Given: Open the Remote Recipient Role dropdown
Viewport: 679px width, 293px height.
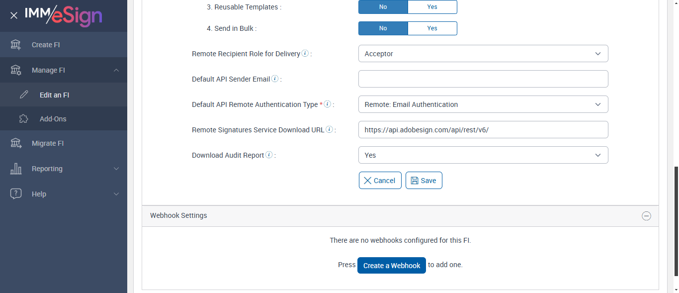Looking at the screenshot, I should click(483, 54).
